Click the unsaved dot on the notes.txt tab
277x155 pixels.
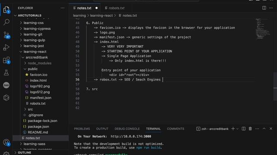[97, 8]
